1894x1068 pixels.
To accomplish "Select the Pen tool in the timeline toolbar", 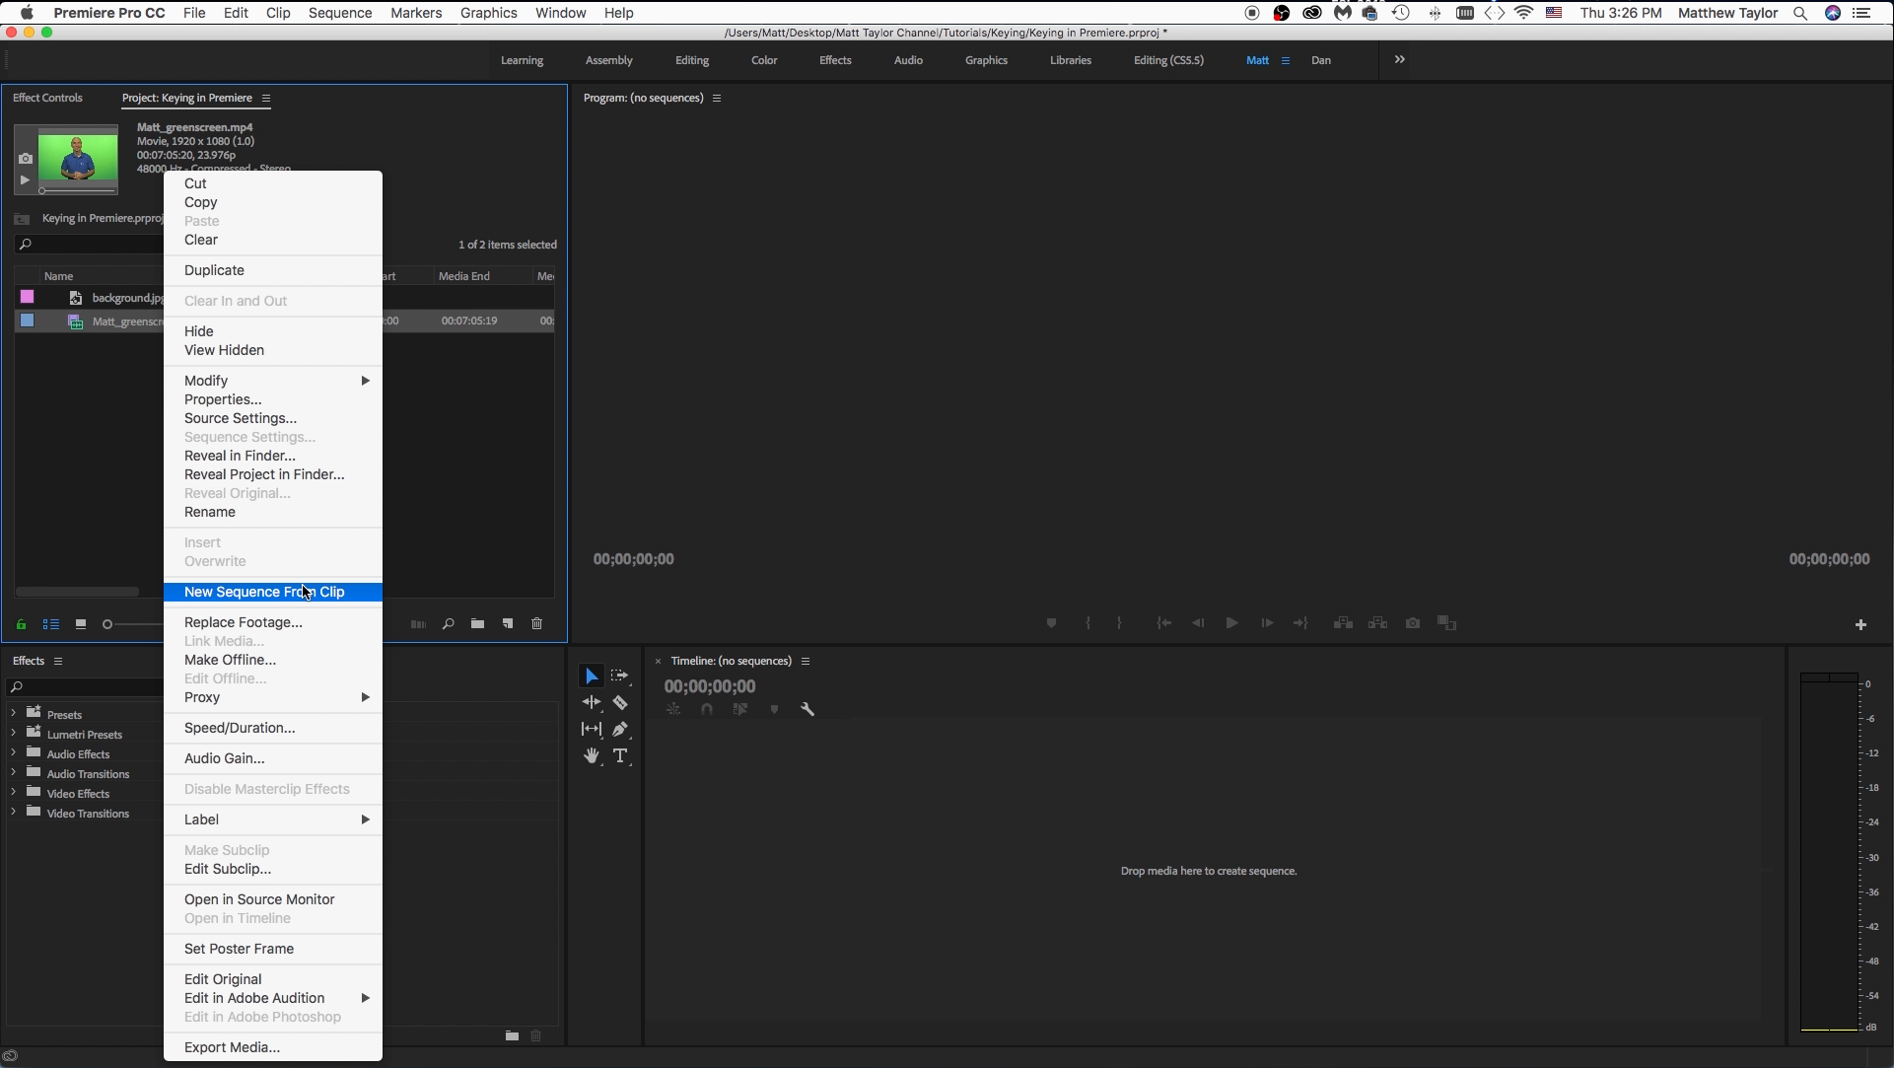I will tap(621, 729).
